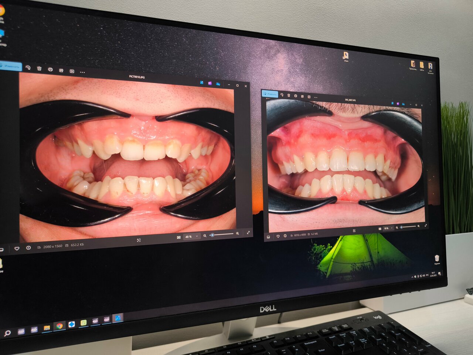Click 'Изменить' button in PICT9910.JPG window
The width and height of the screenshot is (473, 355).
click(x=10, y=66)
